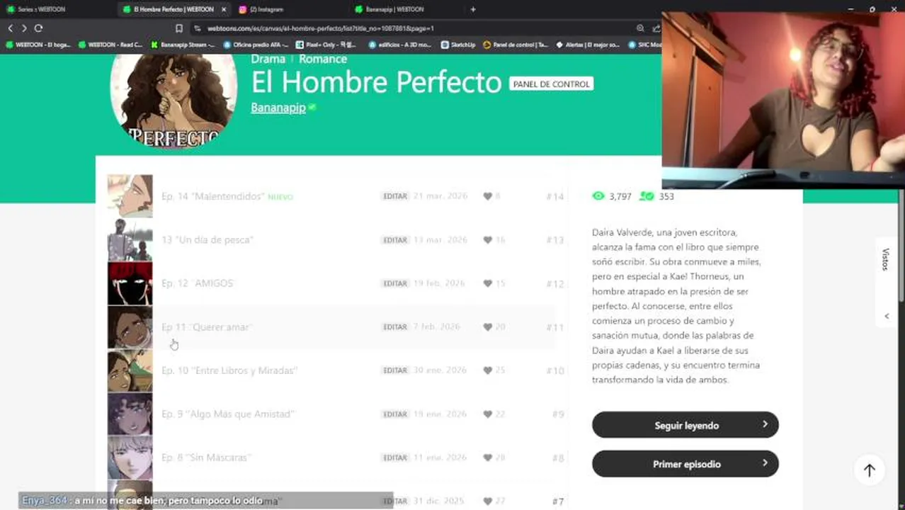The height and width of the screenshot is (510, 905).
Task: Click the green subscribers icon next to 353
Action: 646,196
